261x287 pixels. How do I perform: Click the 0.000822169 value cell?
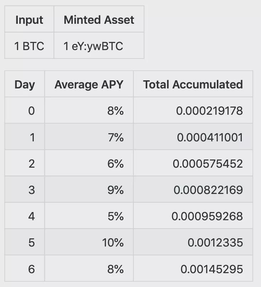pos(193,189)
